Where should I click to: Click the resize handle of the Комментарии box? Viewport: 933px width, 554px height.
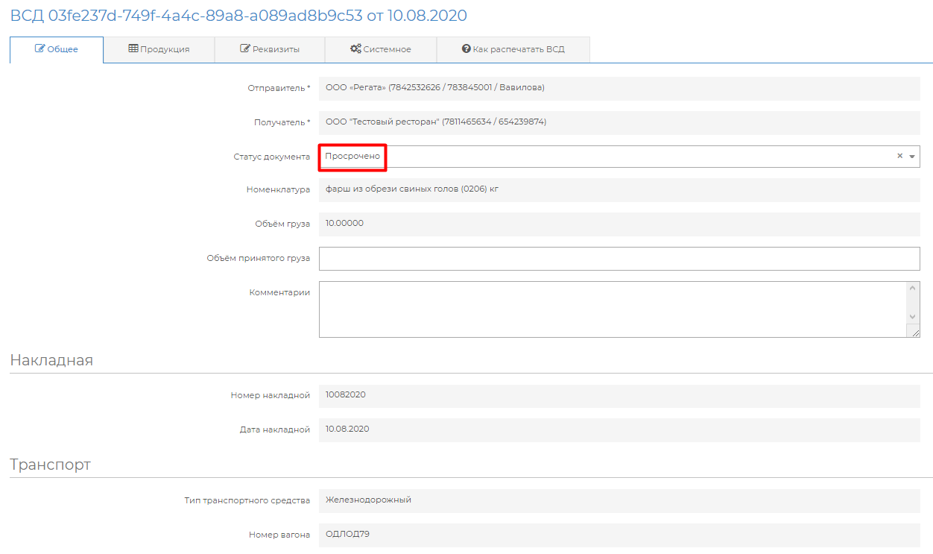(914, 333)
